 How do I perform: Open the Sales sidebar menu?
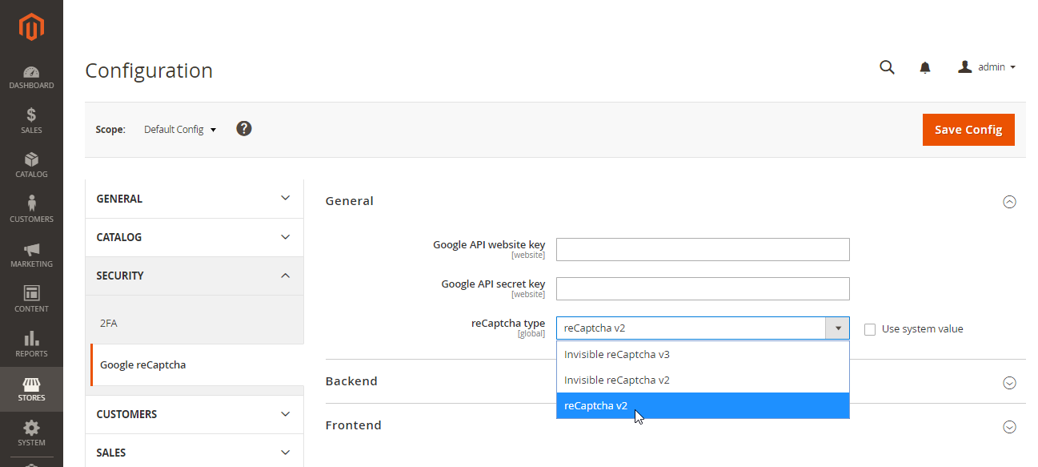tap(31, 121)
